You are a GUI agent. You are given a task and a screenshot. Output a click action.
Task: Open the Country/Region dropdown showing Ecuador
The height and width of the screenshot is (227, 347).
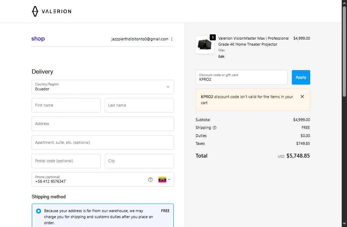[x=103, y=87]
